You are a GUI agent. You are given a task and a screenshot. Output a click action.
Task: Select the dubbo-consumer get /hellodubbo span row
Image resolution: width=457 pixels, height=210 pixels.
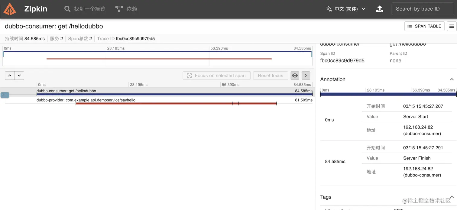pyautogui.click(x=157, y=92)
